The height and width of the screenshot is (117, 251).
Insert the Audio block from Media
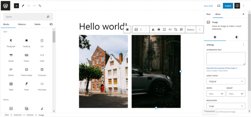point(42,109)
